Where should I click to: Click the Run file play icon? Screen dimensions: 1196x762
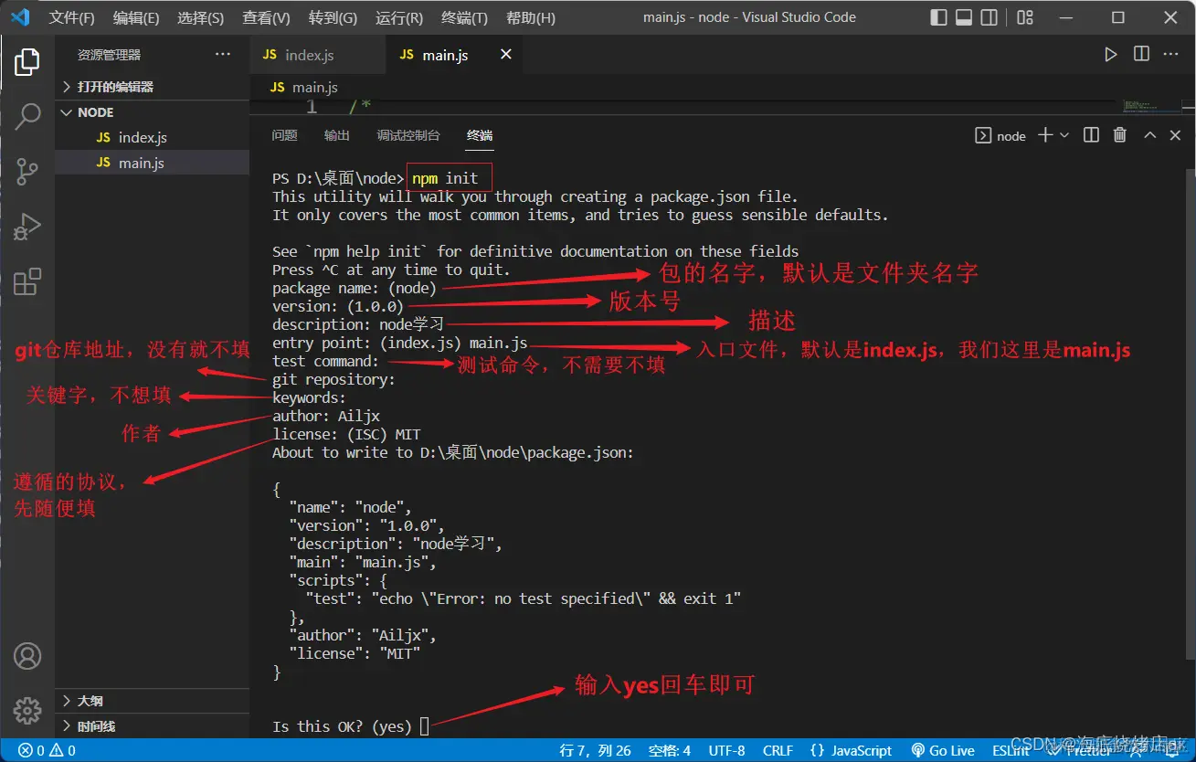pyautogui.click(x=1110, y=55)
